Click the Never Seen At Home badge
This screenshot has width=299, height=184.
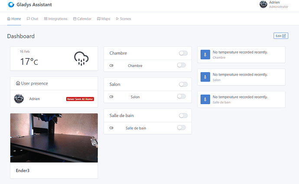tap(80, 99)
